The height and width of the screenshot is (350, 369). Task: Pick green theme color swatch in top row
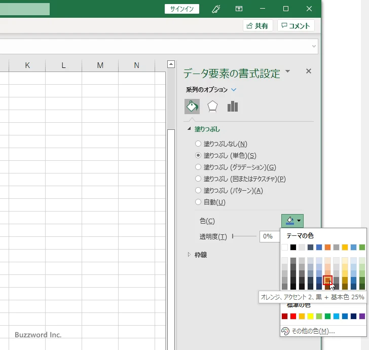(x=362, y=247)
